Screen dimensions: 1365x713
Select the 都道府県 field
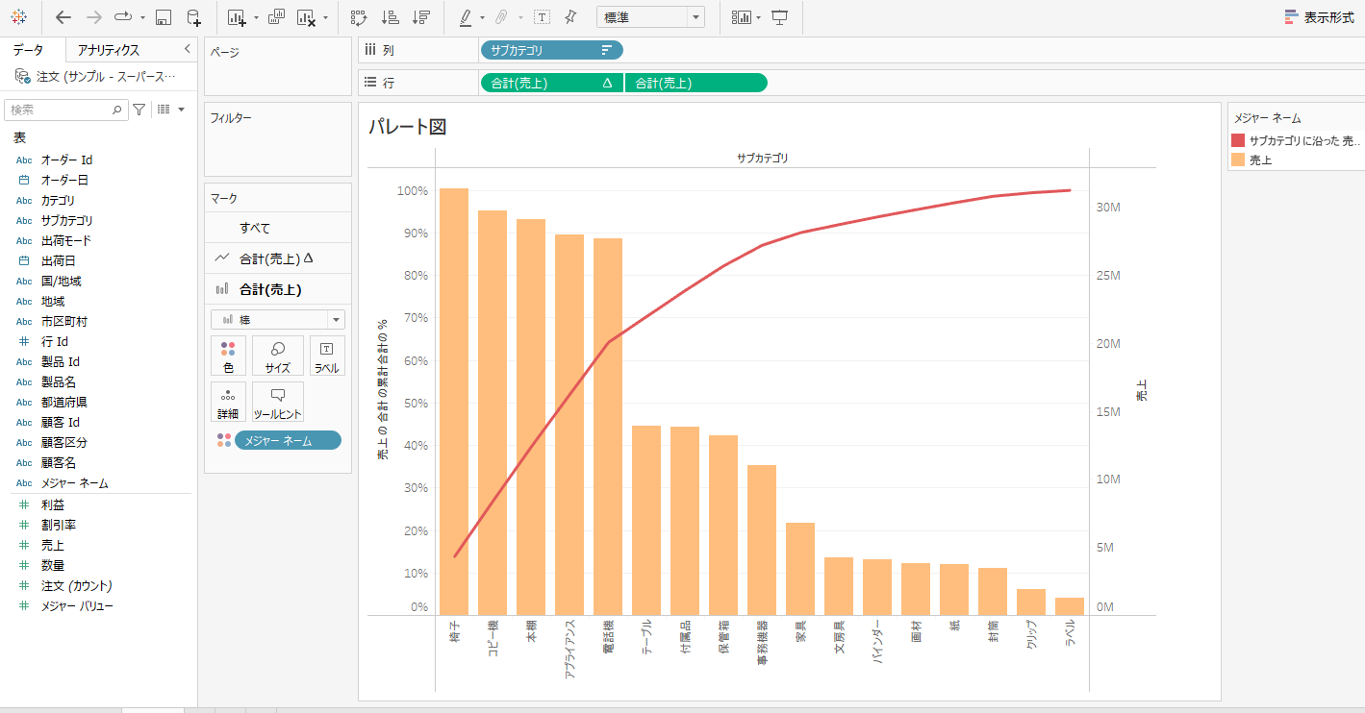click(x=64, y=403)
